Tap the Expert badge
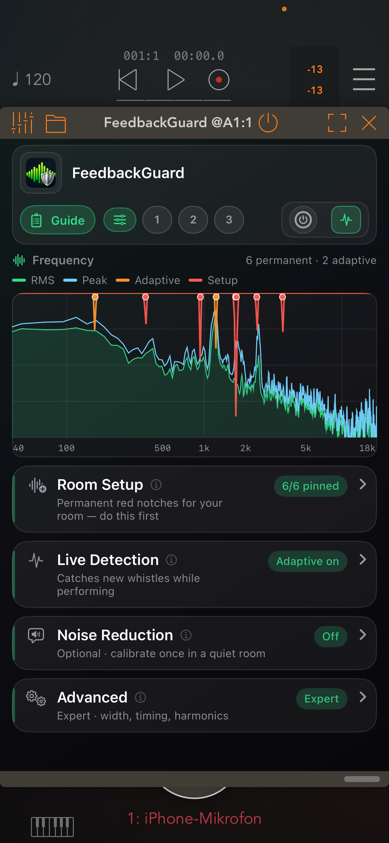 click(322, 699)
